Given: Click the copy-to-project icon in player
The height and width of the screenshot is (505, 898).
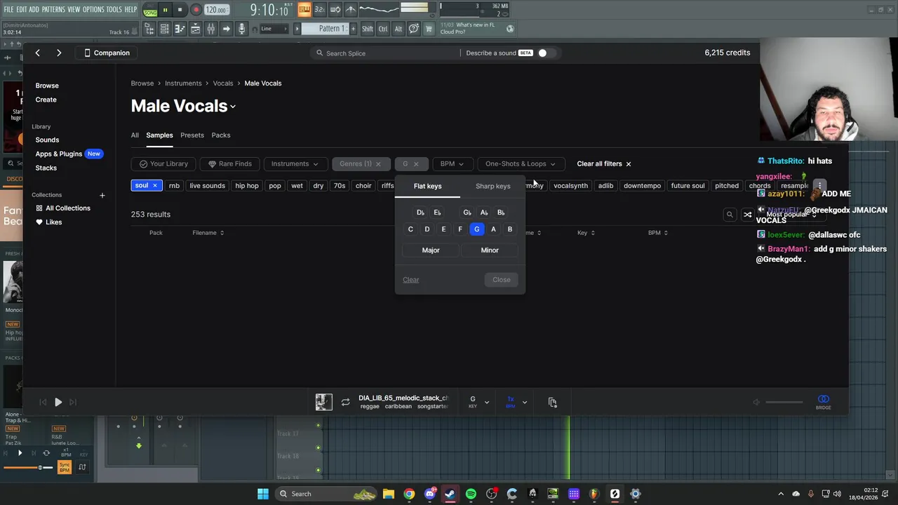Looking at the screenshot, I should [553, 403].
